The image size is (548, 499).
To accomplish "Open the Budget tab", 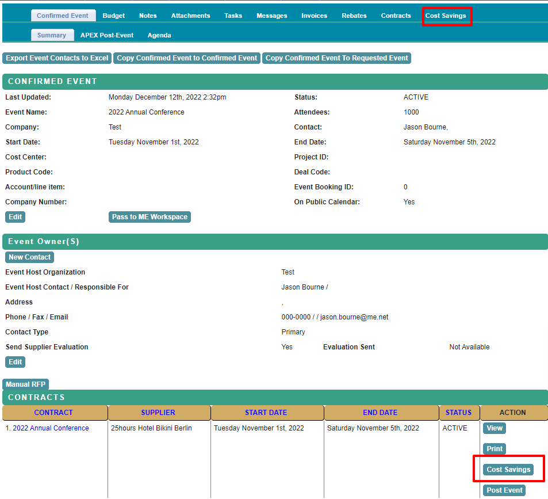I will (113, 16).
